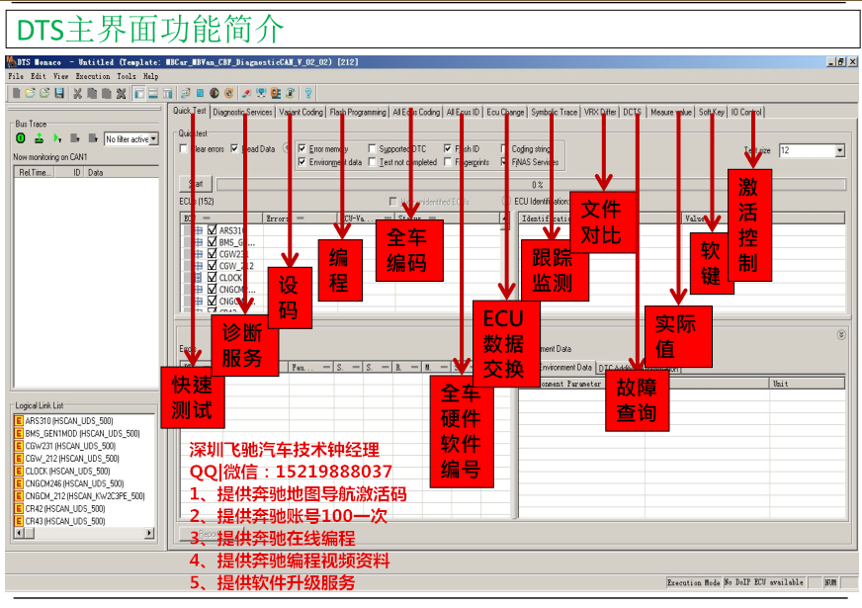Click Logical Link List scrollbar right arrow
862x608 pixels.
149,533
